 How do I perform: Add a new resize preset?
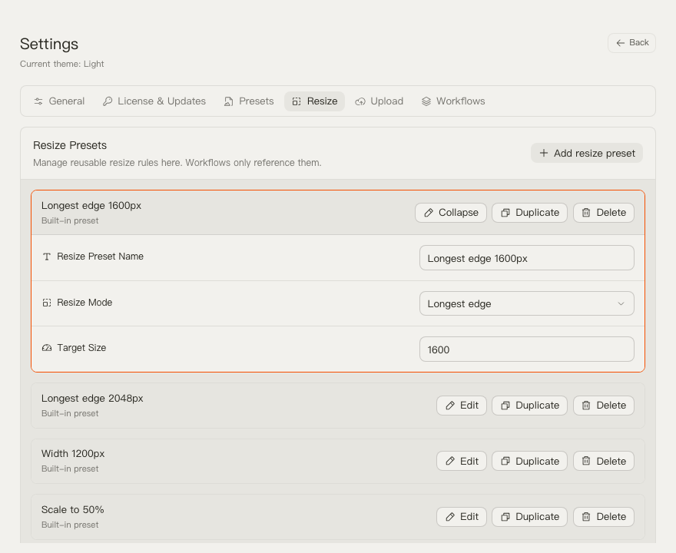coord(587,153)
